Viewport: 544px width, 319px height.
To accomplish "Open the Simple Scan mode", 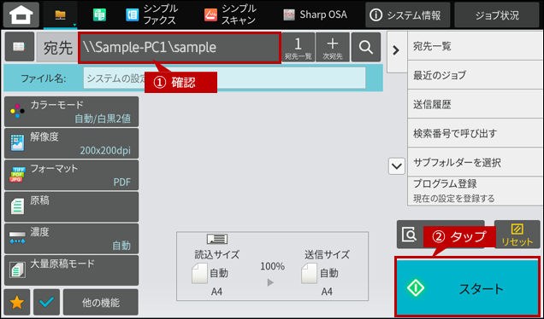I will (230, 14).
